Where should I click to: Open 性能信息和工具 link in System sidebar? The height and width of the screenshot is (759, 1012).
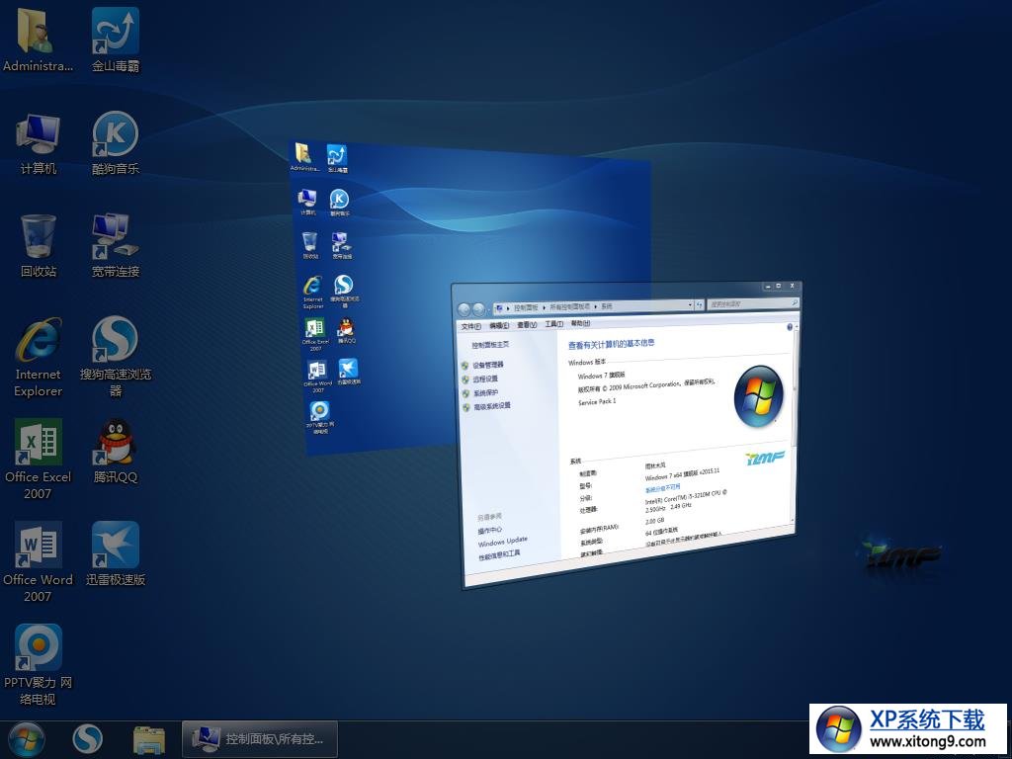(499, 553)
